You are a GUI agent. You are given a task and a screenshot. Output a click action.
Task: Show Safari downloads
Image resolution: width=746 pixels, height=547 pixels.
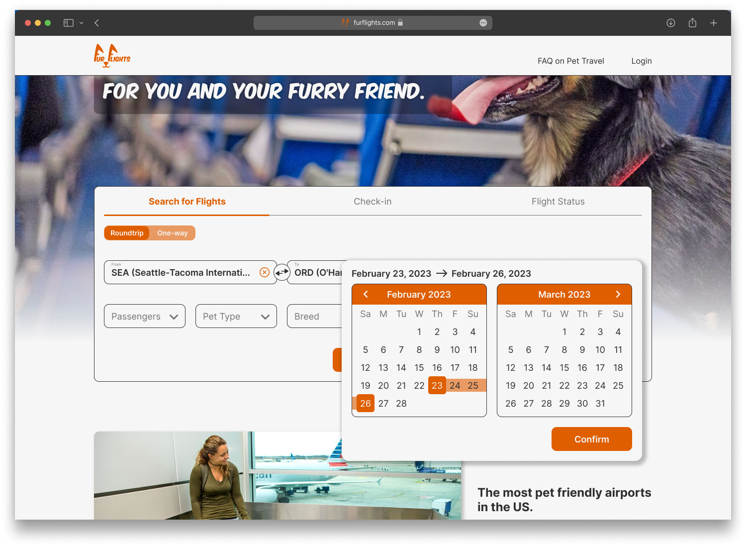671,23
